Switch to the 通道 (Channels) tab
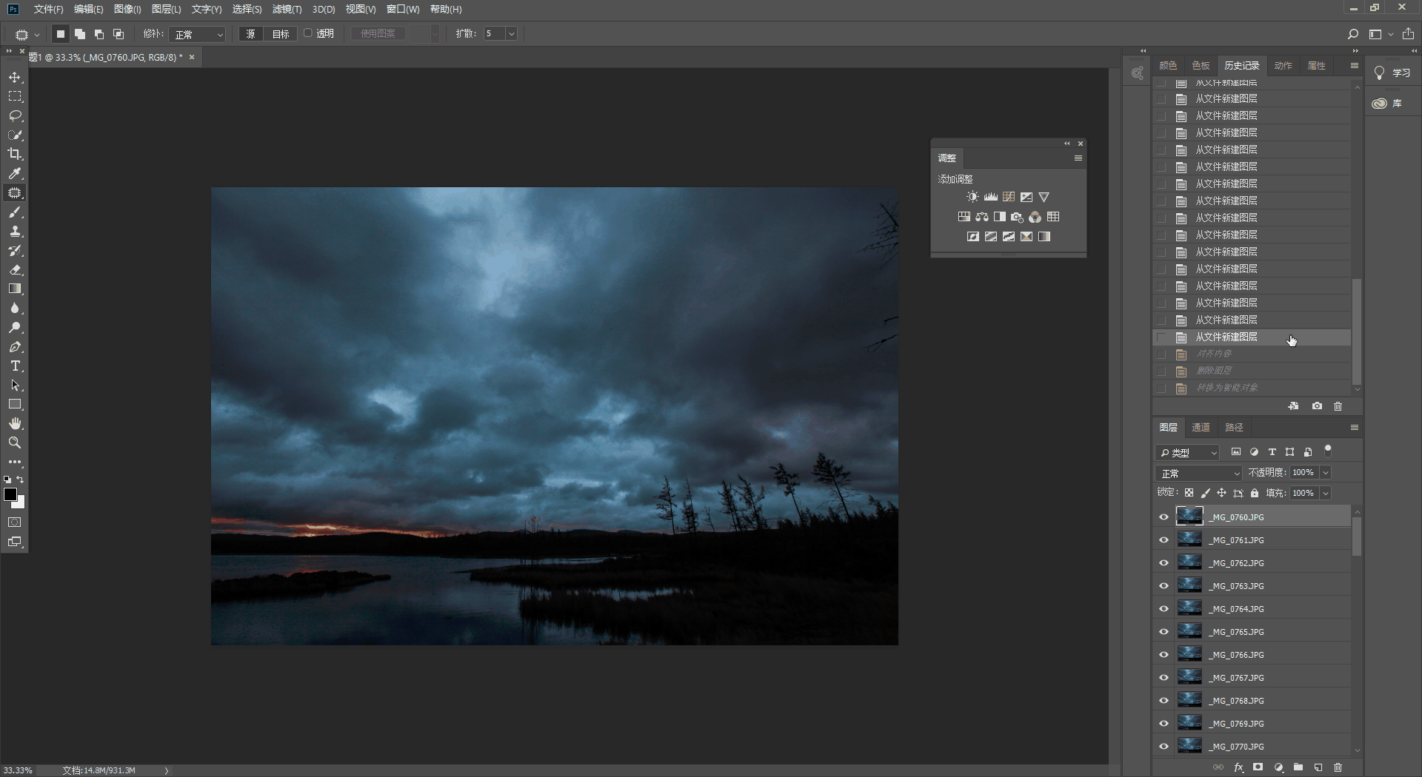This screenshot has height=777, width=1422. click(1201, 428)
